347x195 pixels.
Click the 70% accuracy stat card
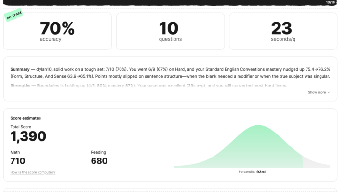[57, 31]
